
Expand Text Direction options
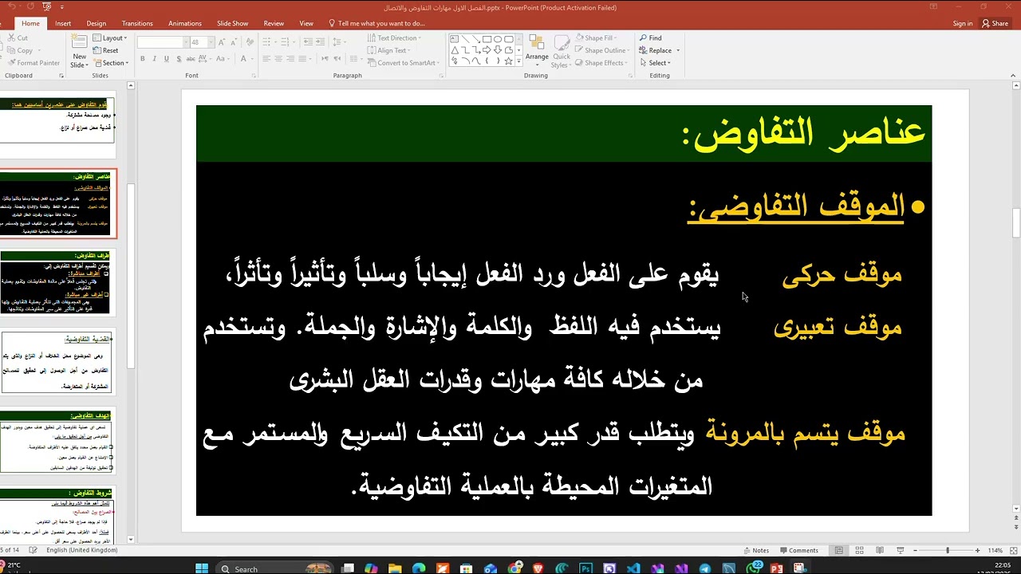click(395, 37)
